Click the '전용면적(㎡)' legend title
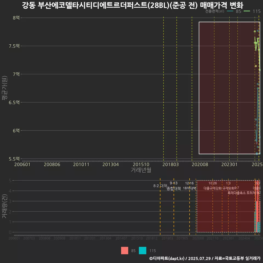The height and width of the screenshot is (263, 263). point(215,11)
